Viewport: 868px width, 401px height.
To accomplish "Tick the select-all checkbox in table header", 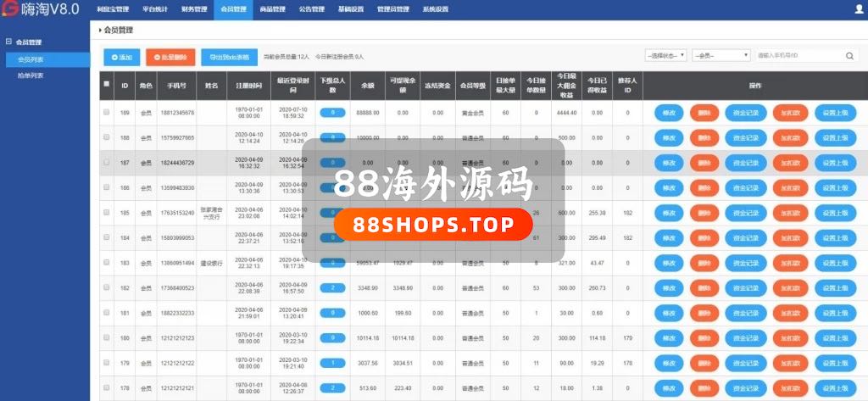I will point(106,85).
